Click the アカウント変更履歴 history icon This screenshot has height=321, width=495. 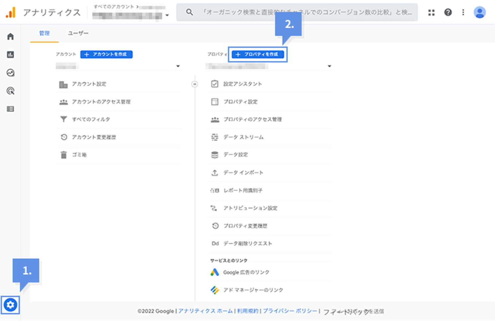pyautogui.click(x=64, y=137)
